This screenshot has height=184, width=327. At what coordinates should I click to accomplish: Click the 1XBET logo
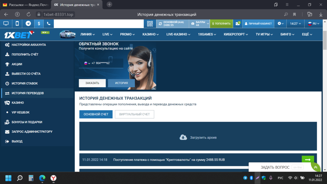pos(19,35)
